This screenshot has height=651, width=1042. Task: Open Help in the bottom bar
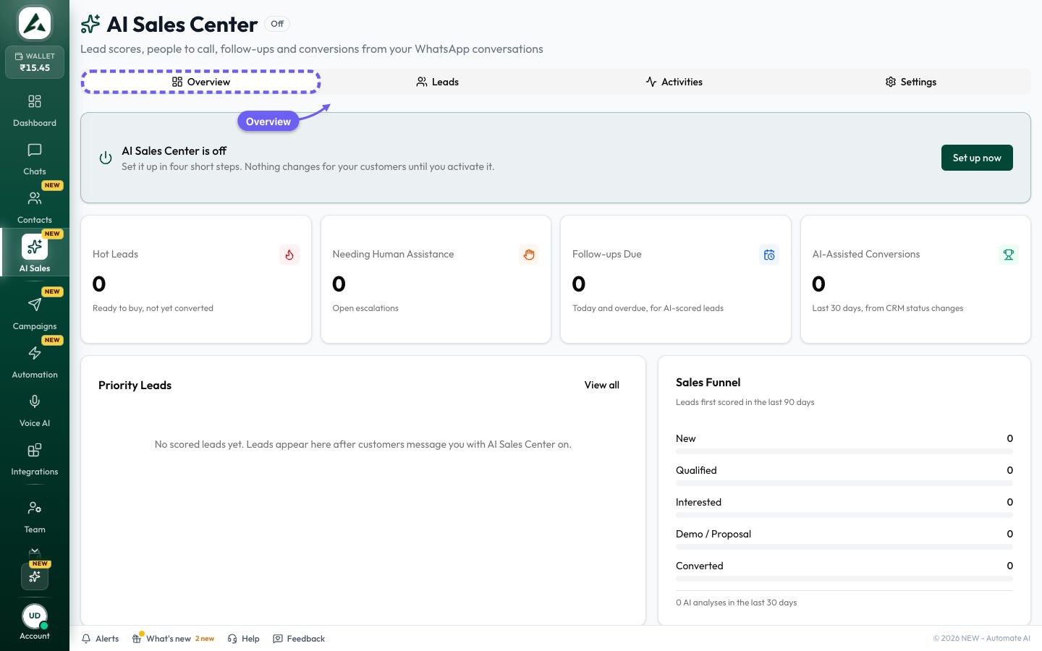243,639
